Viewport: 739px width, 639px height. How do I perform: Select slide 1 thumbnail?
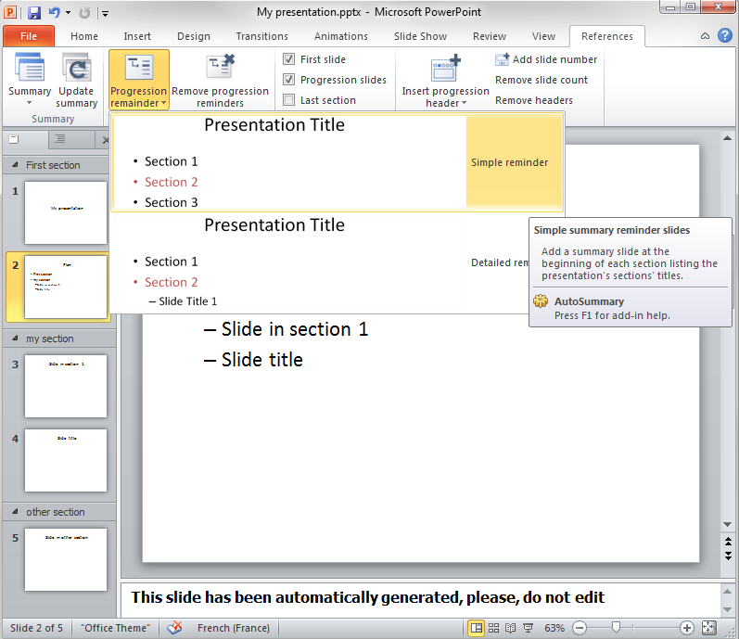click(x=66, y=212)
